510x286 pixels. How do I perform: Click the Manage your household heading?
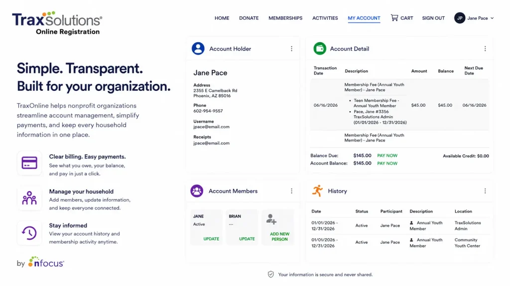[x=81, y=192]
